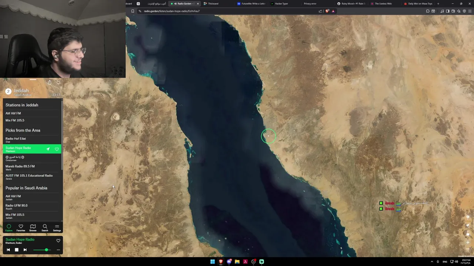Open the player more-options menu

pos(58,250)
